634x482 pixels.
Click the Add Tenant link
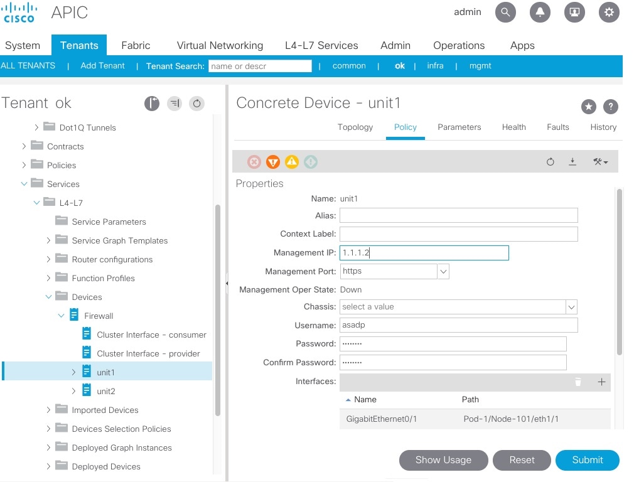[x=103, y=65]
